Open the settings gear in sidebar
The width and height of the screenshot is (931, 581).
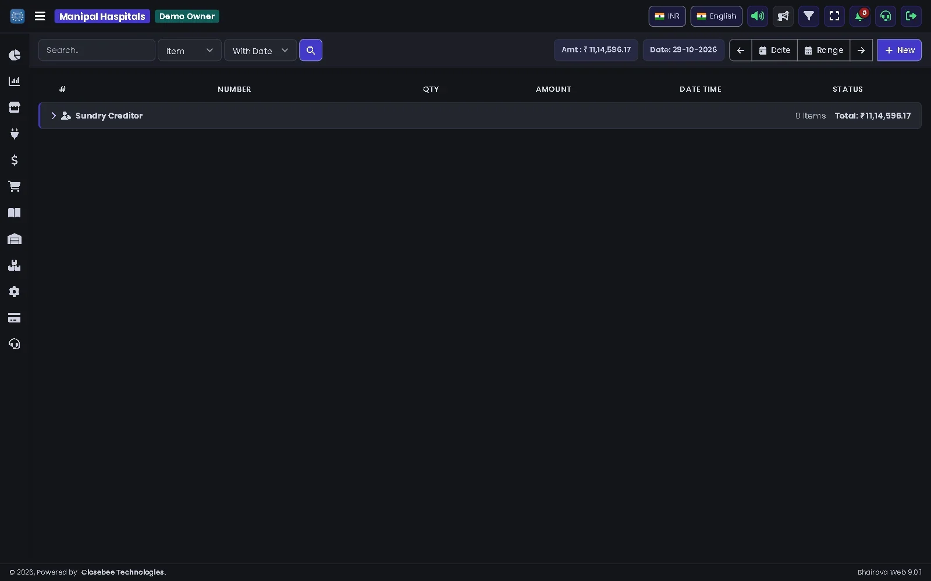tap(15, 292)
